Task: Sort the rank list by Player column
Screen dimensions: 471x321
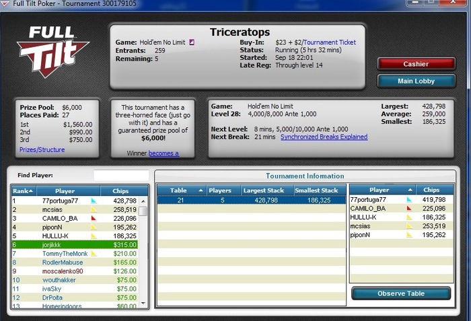Action: 68,191
